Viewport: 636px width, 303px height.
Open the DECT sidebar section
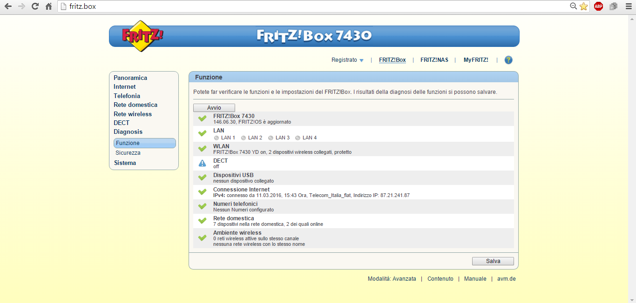[x=122, y=123]
